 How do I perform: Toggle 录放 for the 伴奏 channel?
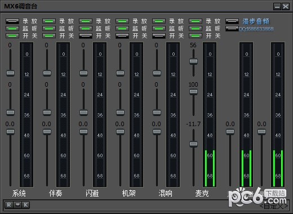click(x=49, y=21)
